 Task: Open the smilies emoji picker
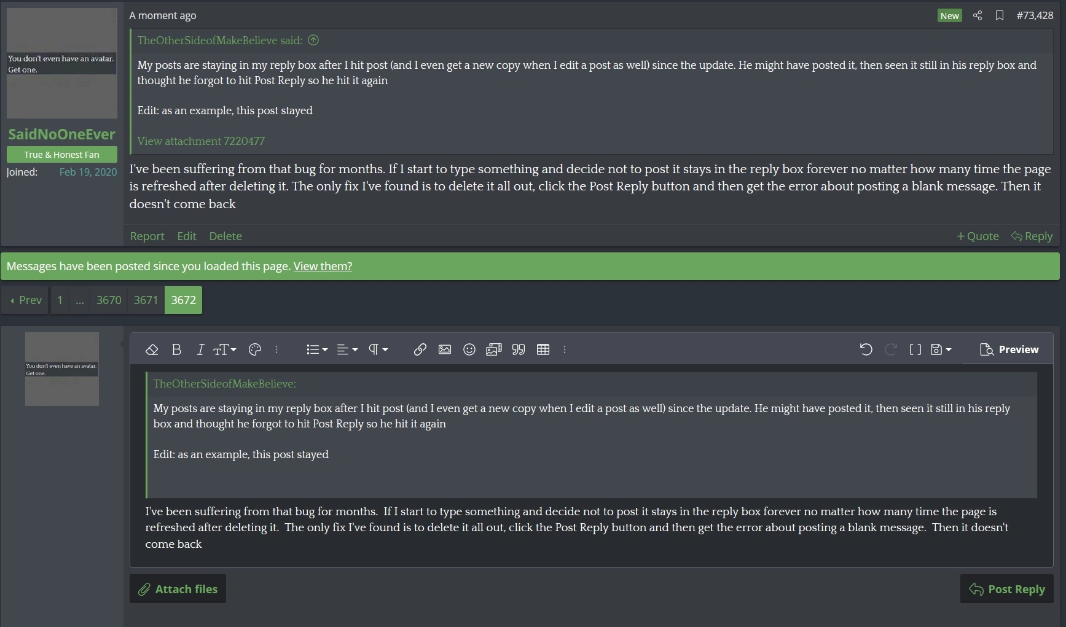tap(469, 349)
